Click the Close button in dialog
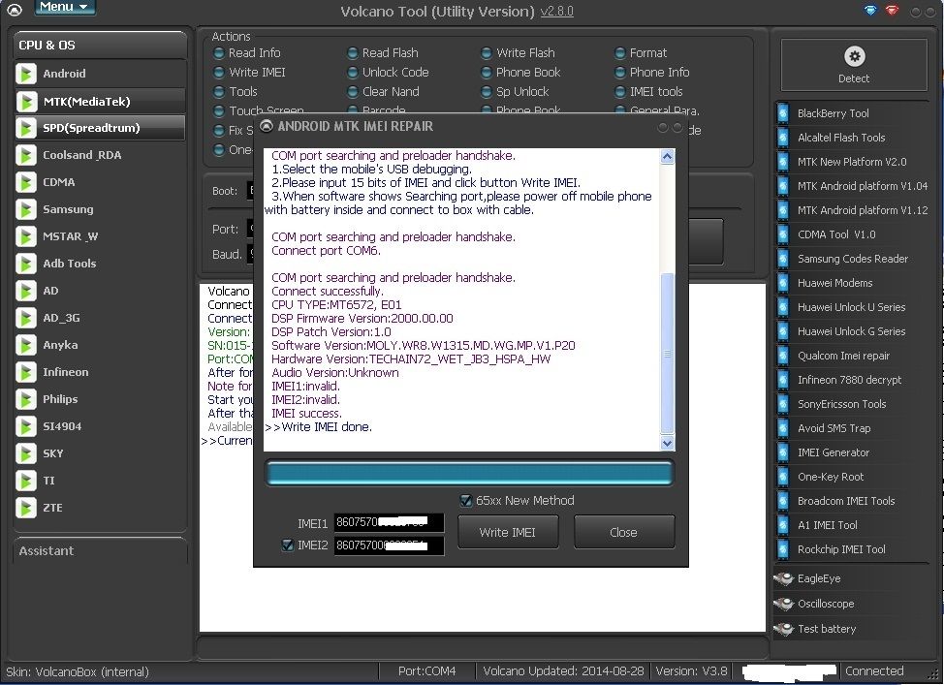 [x=623, y=532]
